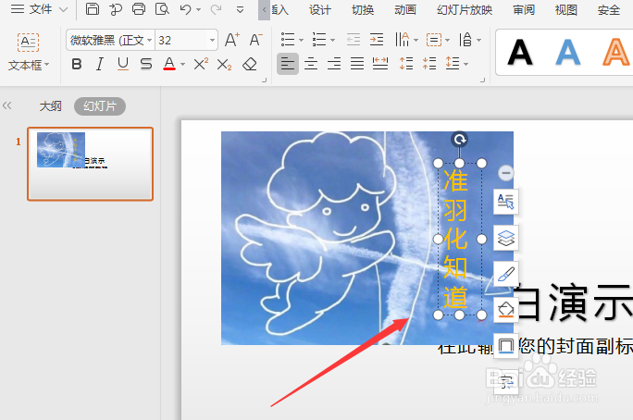Clear formatting with eraser icon

[x=250, y=64]
